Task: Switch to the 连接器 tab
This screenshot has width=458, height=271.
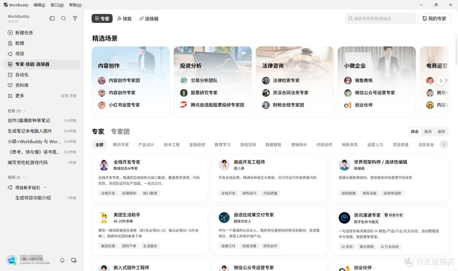Action: tap(149, 18)
